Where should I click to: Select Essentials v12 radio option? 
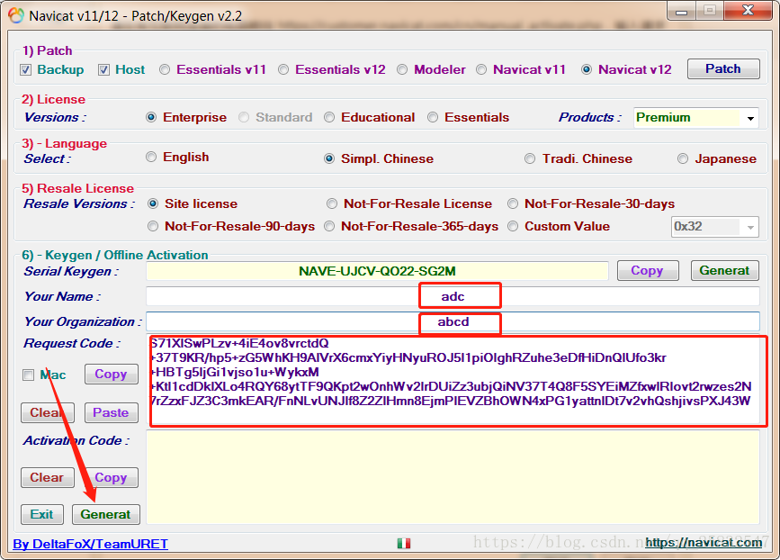click(283, 69)
